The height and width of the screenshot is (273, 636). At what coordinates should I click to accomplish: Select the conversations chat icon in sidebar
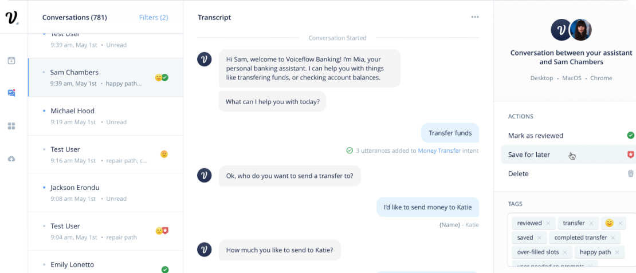[11, 93]
